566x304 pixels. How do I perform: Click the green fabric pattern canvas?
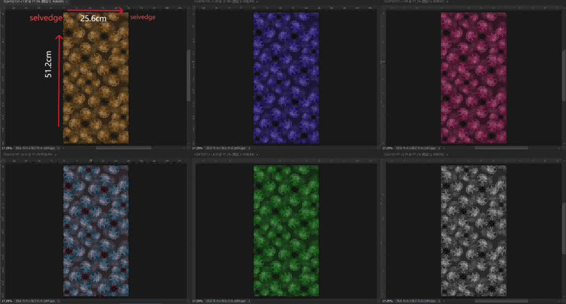(286, 231)
